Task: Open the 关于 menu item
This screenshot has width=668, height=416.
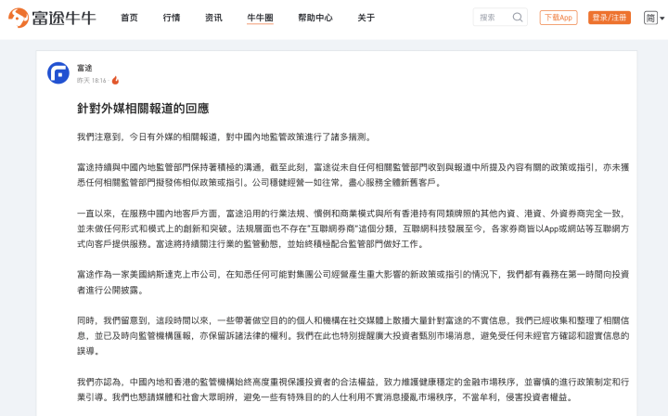Action: click(366, 18)
